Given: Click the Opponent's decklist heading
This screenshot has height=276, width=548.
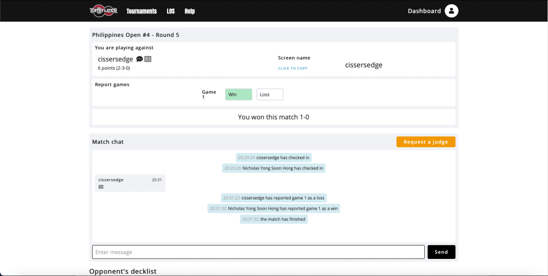Looking at the screenshot, I should (x=123, y=271).
